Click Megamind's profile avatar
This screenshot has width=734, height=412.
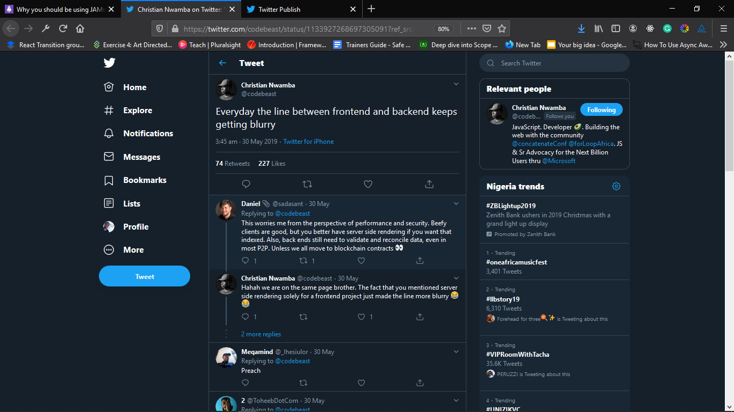226,358
